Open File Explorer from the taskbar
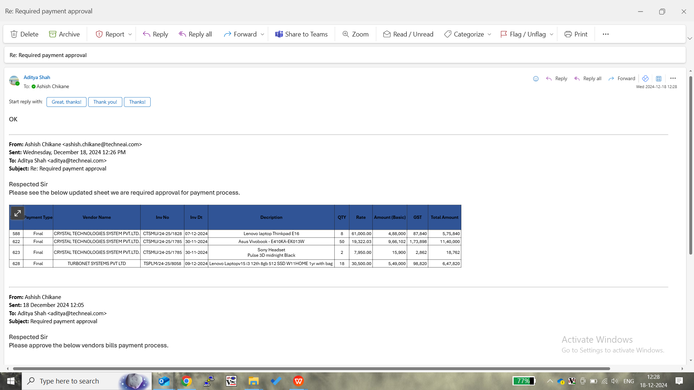Image resolution: width=694 pixels, height=390 pixels. 254,381
